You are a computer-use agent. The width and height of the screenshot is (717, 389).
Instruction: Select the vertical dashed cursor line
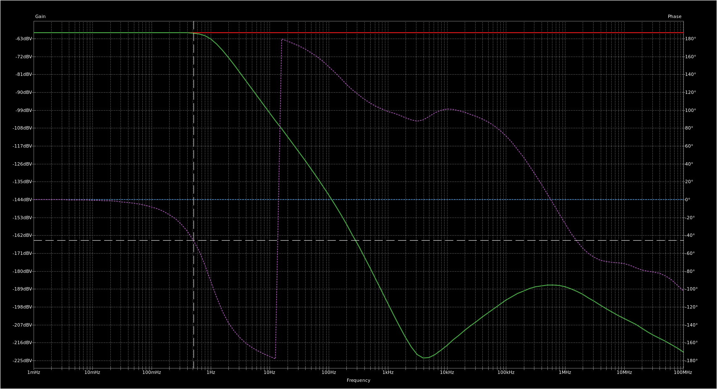tap(194, 195)
